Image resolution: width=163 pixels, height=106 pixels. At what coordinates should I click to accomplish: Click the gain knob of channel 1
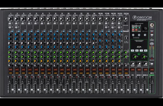pyautogui.click(x=10, y=19)
